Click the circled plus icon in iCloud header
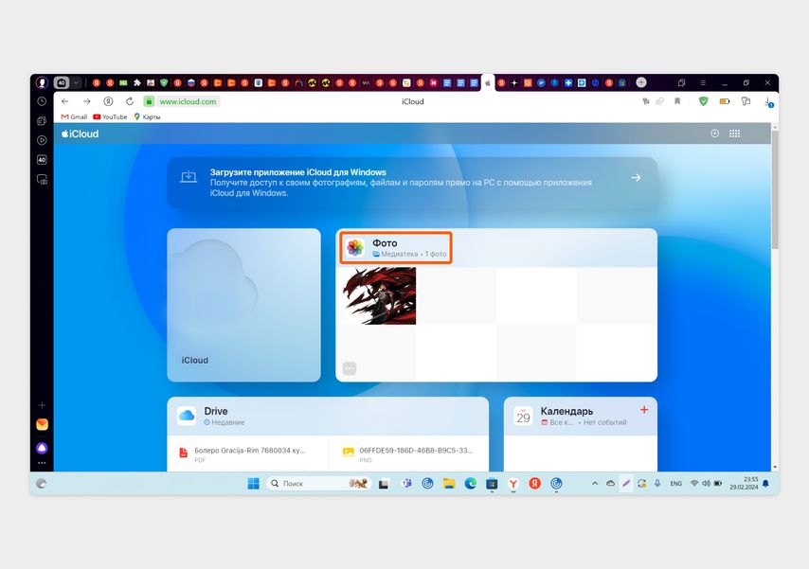 pos(714,133)
